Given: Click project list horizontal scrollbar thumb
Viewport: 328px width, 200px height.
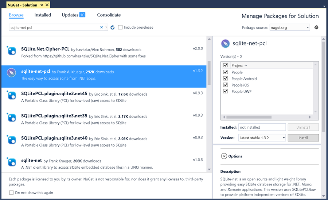Looking at the screenshot, I should pos(249,117).
